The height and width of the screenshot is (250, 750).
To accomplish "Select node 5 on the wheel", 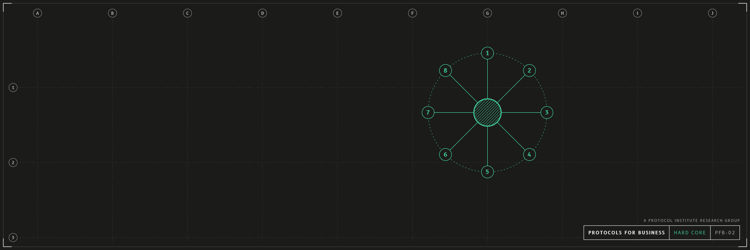I will (x=487, y=172).
